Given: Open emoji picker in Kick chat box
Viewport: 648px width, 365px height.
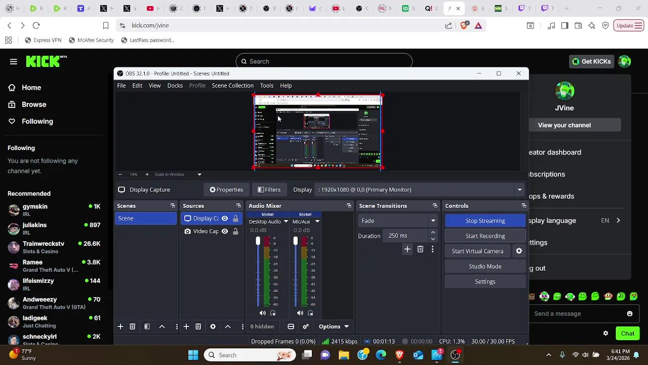Looking at the screenshot, I should (x=630, y=314).
